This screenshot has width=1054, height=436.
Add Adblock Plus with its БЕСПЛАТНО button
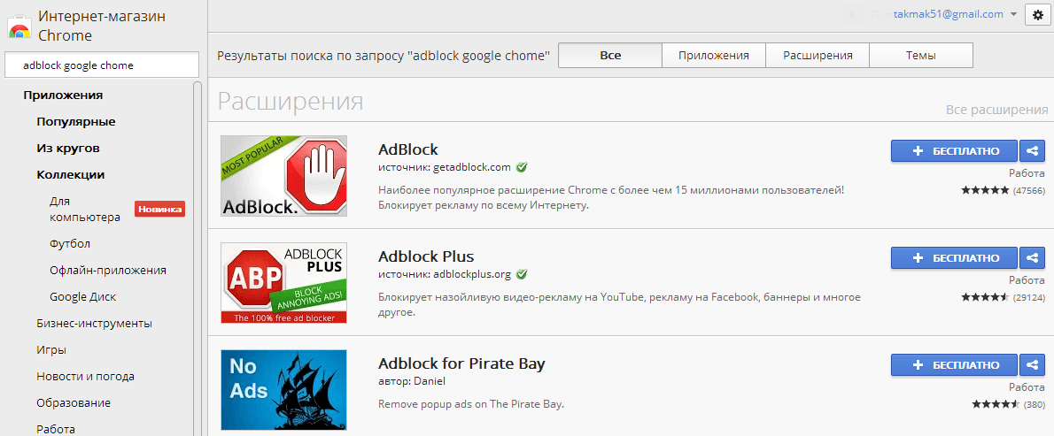[x=955, y=258]
